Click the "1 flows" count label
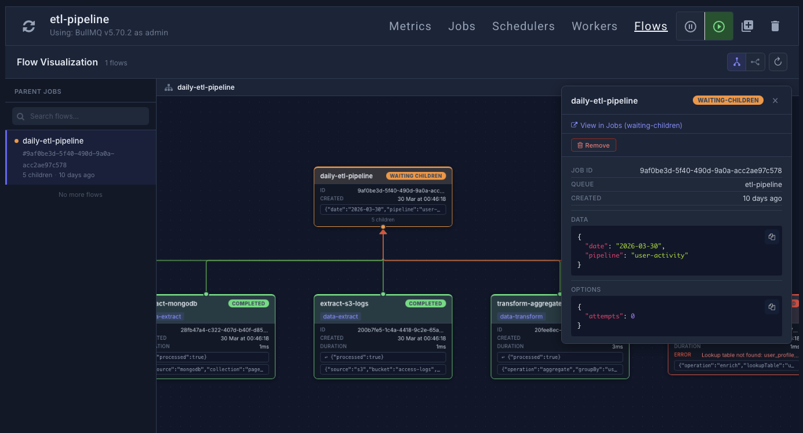Image resolution: width=803 pixels, height=433 pixels. [x=116, y=63]
